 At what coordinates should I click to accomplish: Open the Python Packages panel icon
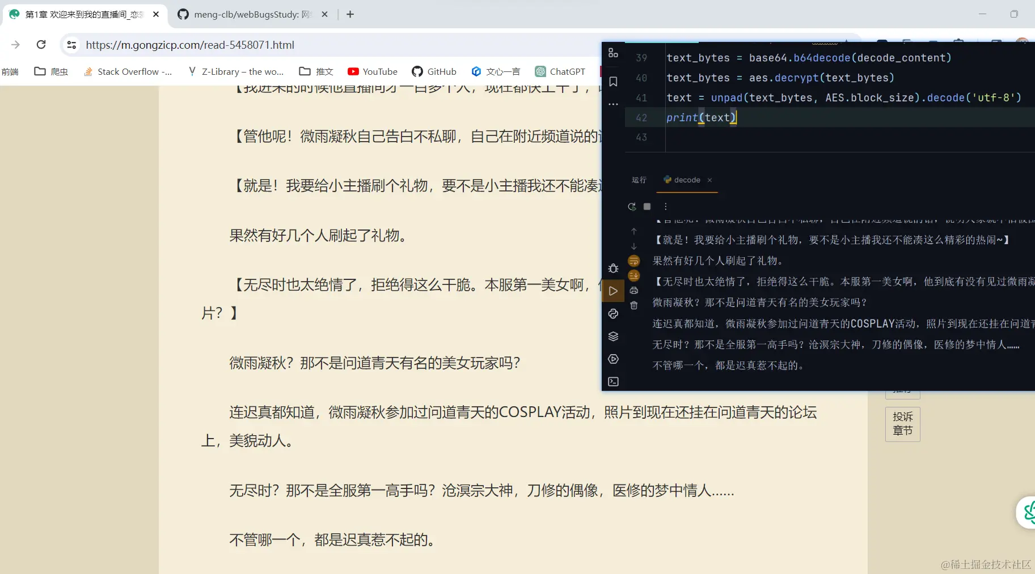point(614,314)
